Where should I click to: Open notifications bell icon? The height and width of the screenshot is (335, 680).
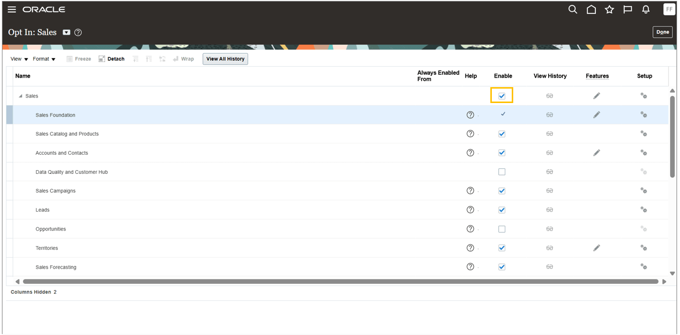pos(646,9)
